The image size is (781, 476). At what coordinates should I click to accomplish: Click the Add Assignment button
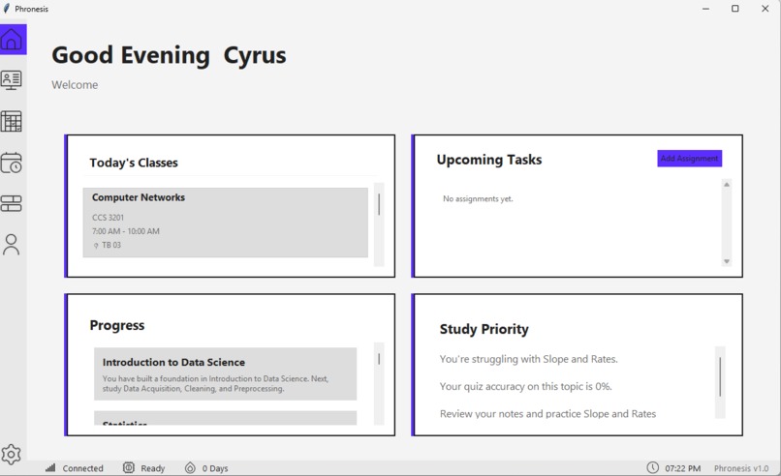[689, 158]
